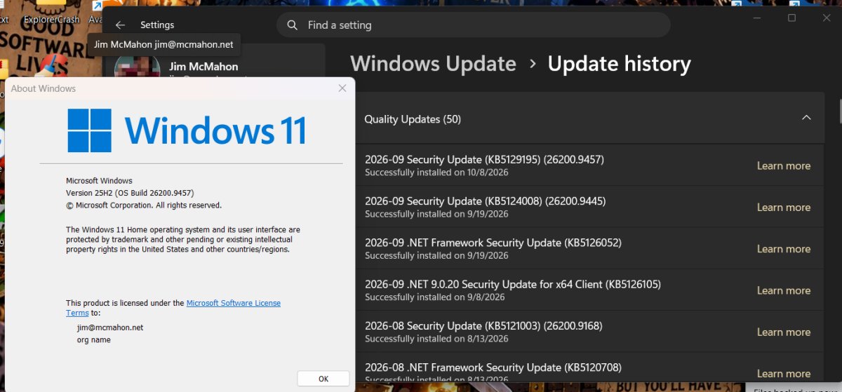Click the Version 25H2 OS Build text
The width and height of the screenshot is (842, 392).
130,193
